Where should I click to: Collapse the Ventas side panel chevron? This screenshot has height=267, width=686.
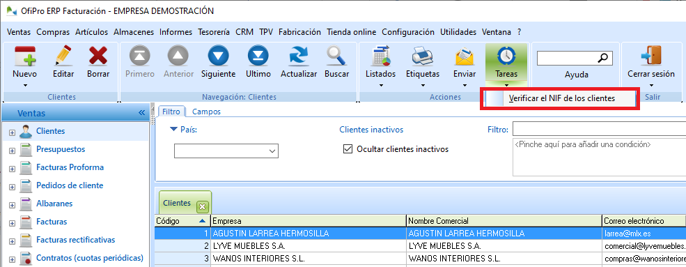click(141, 113)
